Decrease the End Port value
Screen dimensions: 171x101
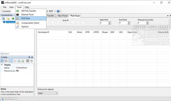pyautogui.click(x=129, y=24)
